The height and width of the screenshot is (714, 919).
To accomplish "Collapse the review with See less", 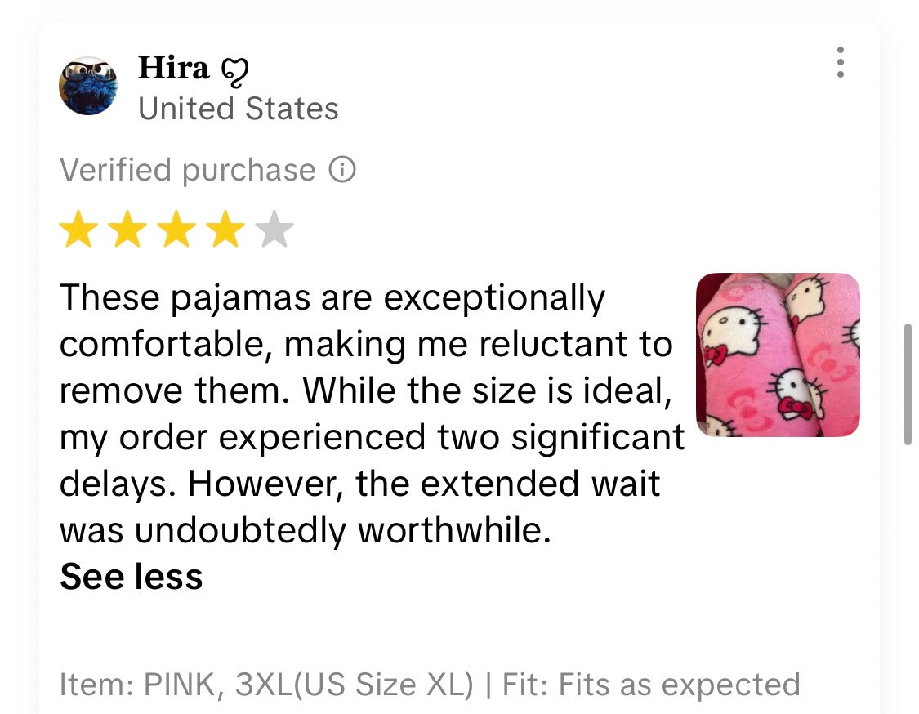I will click(x=131, y=577).
